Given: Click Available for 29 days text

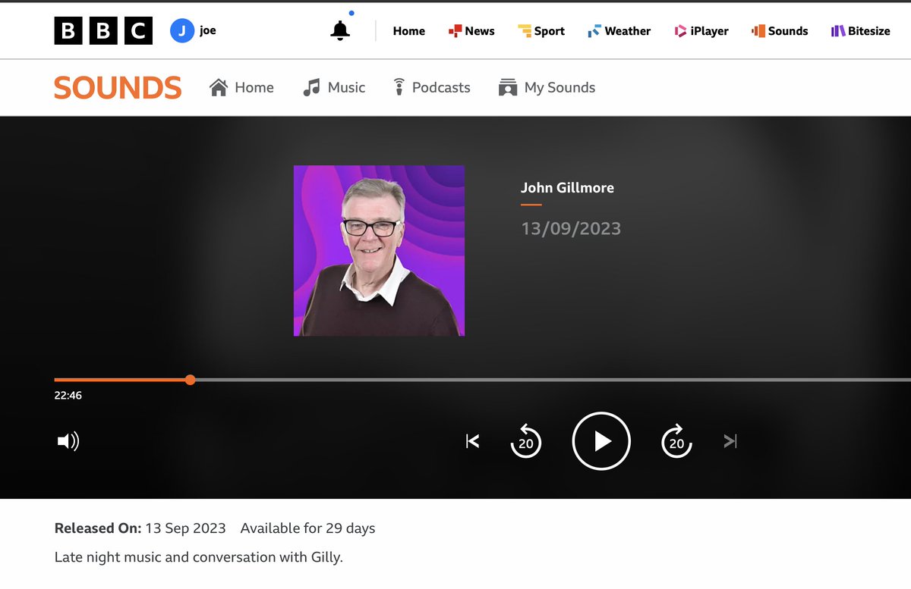Looking at the screenshot, I should pyautogui.click(x=308, y=528).
